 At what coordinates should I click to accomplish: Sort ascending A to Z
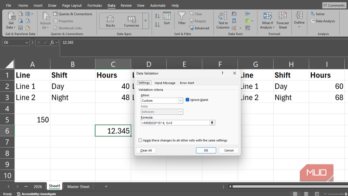(x=157, y=16)
